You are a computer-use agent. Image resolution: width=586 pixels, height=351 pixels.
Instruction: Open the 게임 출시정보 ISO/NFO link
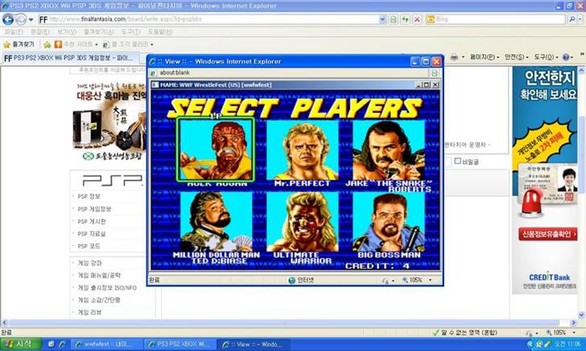pos(107,287)
